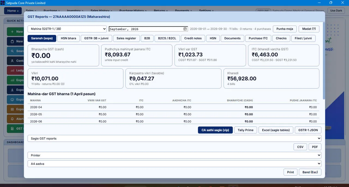Open the Mahina (GSTR-1 / 3B) period dropdown
This screenshot has height=187, width=349.
point(67,29)
